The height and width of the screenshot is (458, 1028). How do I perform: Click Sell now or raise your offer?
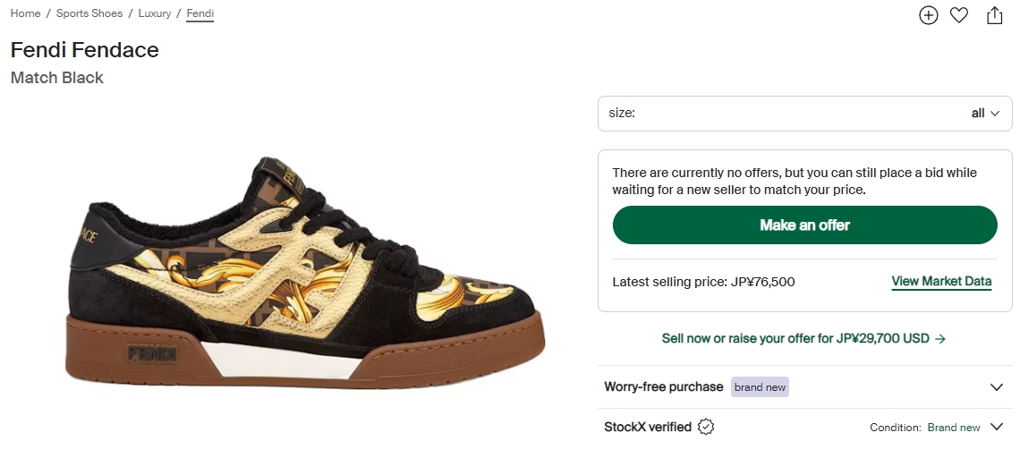click(x=803, y=339)
